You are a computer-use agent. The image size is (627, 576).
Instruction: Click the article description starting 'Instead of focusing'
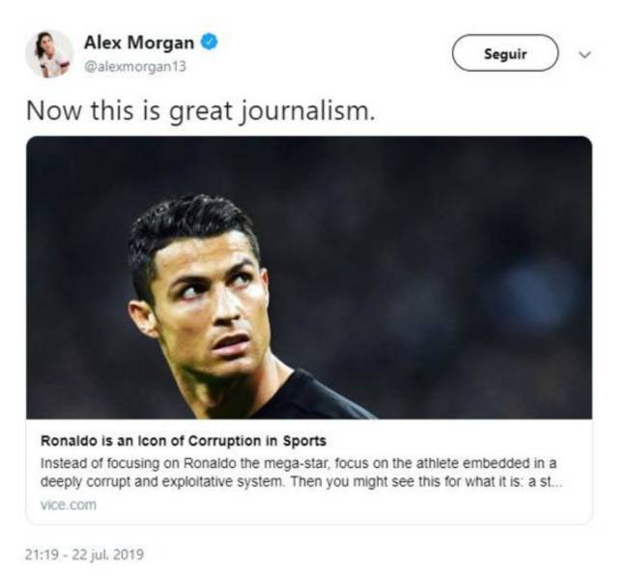[x=299, y=462]
